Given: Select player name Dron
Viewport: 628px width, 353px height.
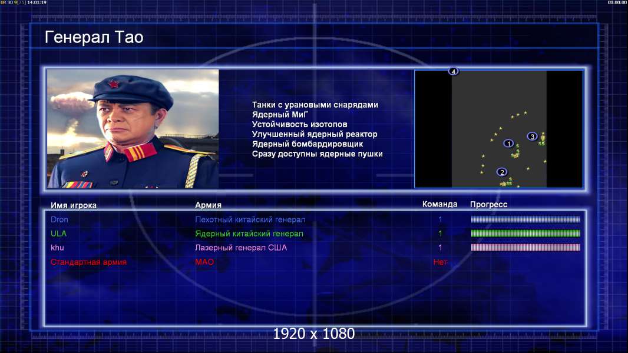Looking at the screenshot, I should tap(60, 219).
